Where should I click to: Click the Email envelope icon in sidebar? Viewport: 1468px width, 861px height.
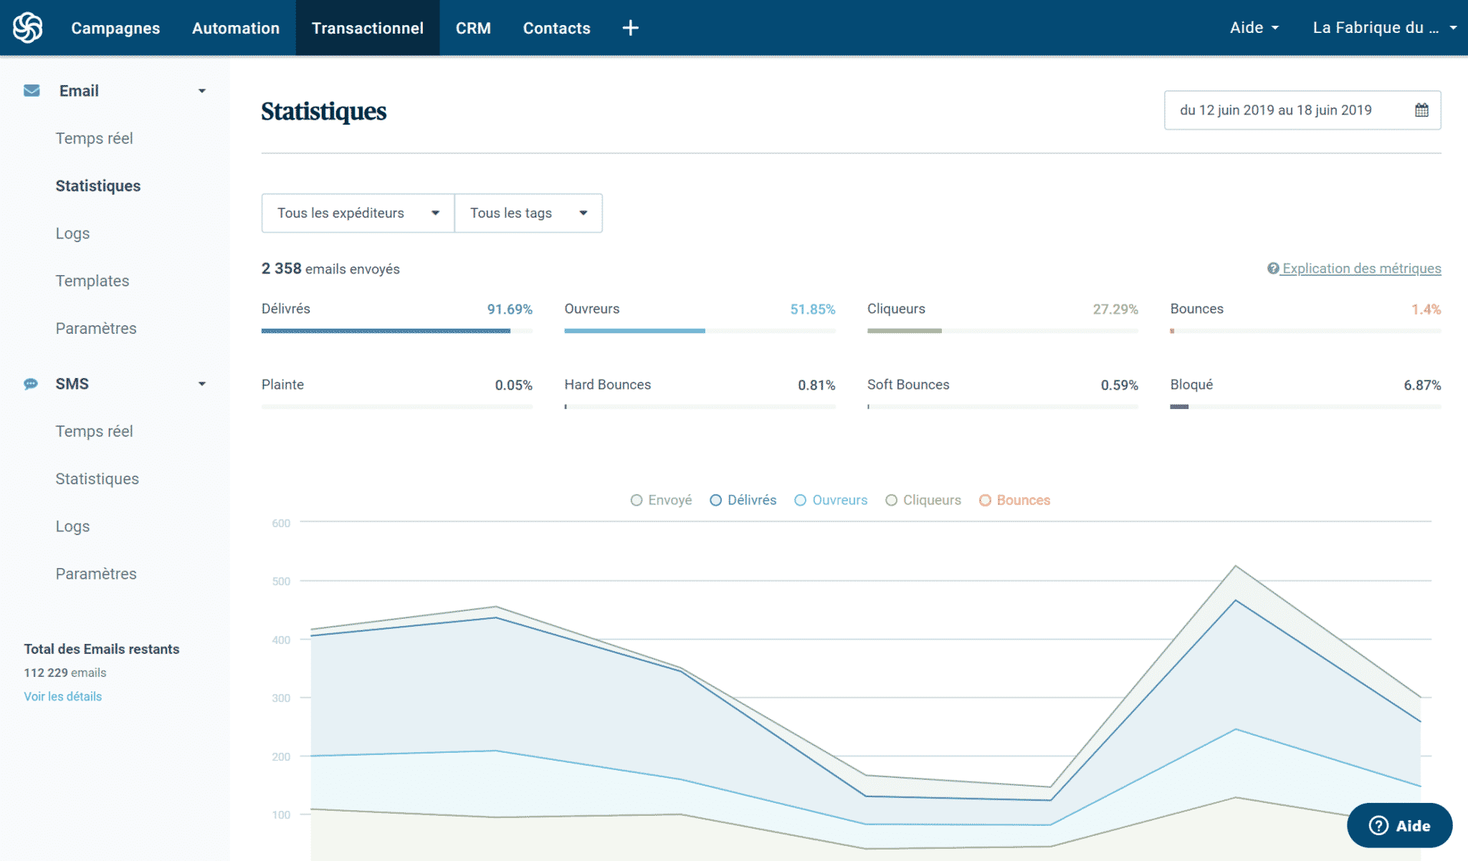pyautogui.click(x=32, y=90)
